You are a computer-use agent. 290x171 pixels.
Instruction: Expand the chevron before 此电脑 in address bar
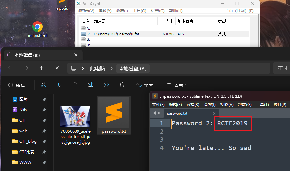[83, 68]
